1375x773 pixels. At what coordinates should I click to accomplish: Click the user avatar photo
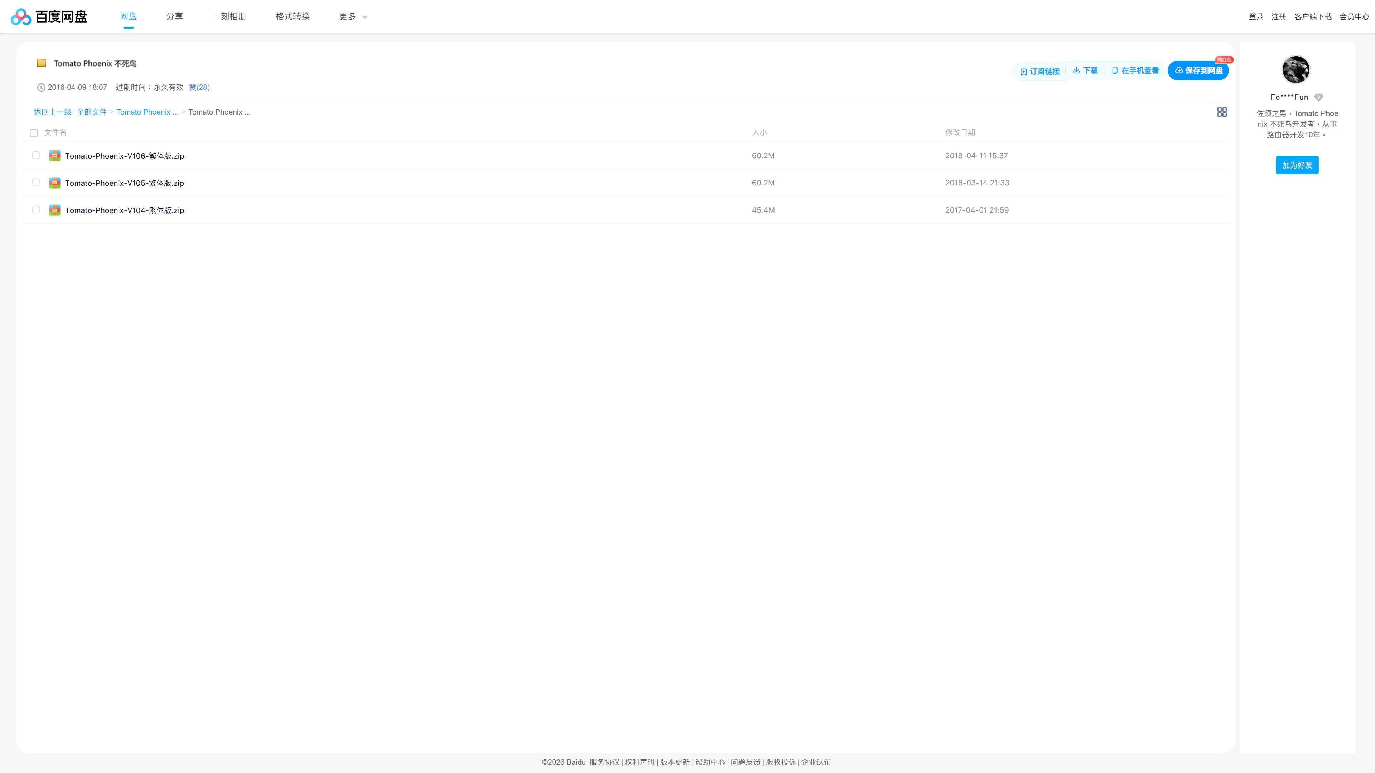tap(1296, 69)
